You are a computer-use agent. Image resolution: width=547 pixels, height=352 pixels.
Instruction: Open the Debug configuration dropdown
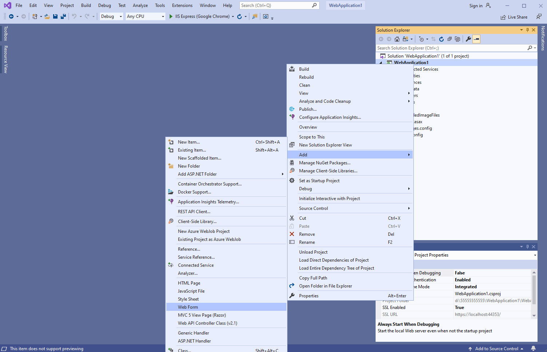coord(111,16)
